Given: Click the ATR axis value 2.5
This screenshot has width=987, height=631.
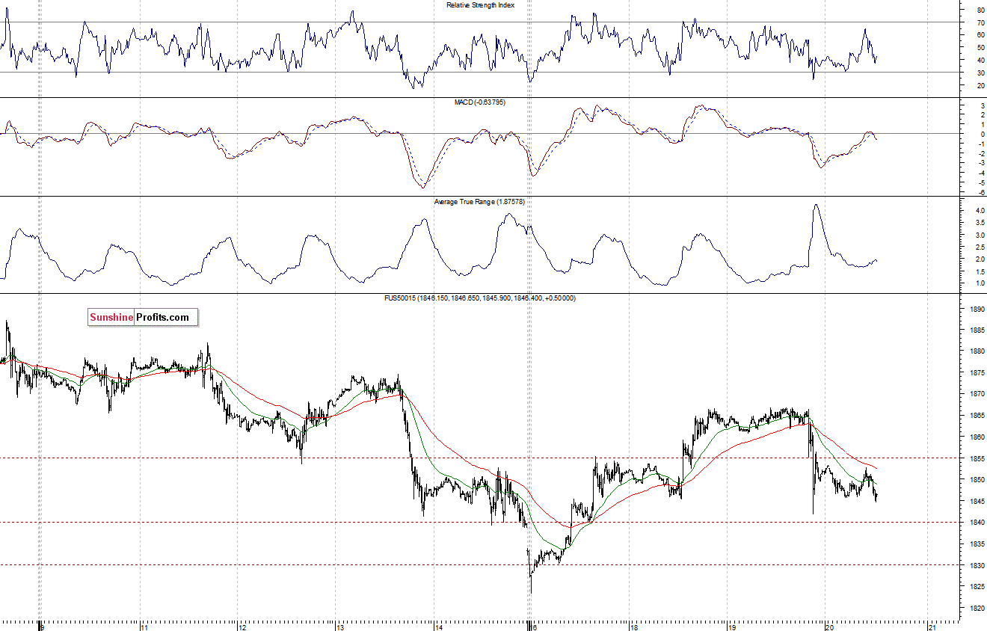Looking at the screenshot, I should point(979,247).
